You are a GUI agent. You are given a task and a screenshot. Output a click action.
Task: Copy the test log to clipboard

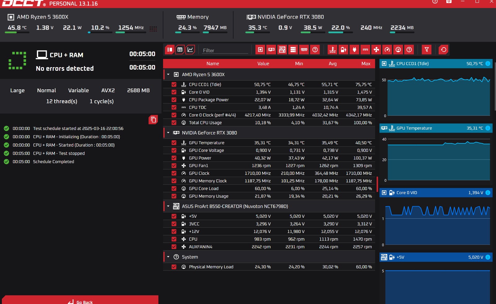pos(153,120)
